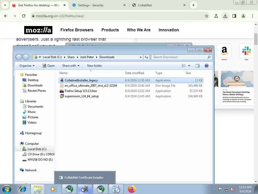Open Firefox icon on taskbar

[x=132, y=189]
